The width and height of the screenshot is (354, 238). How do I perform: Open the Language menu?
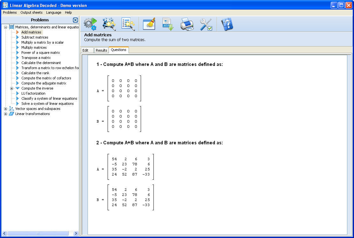53,12
